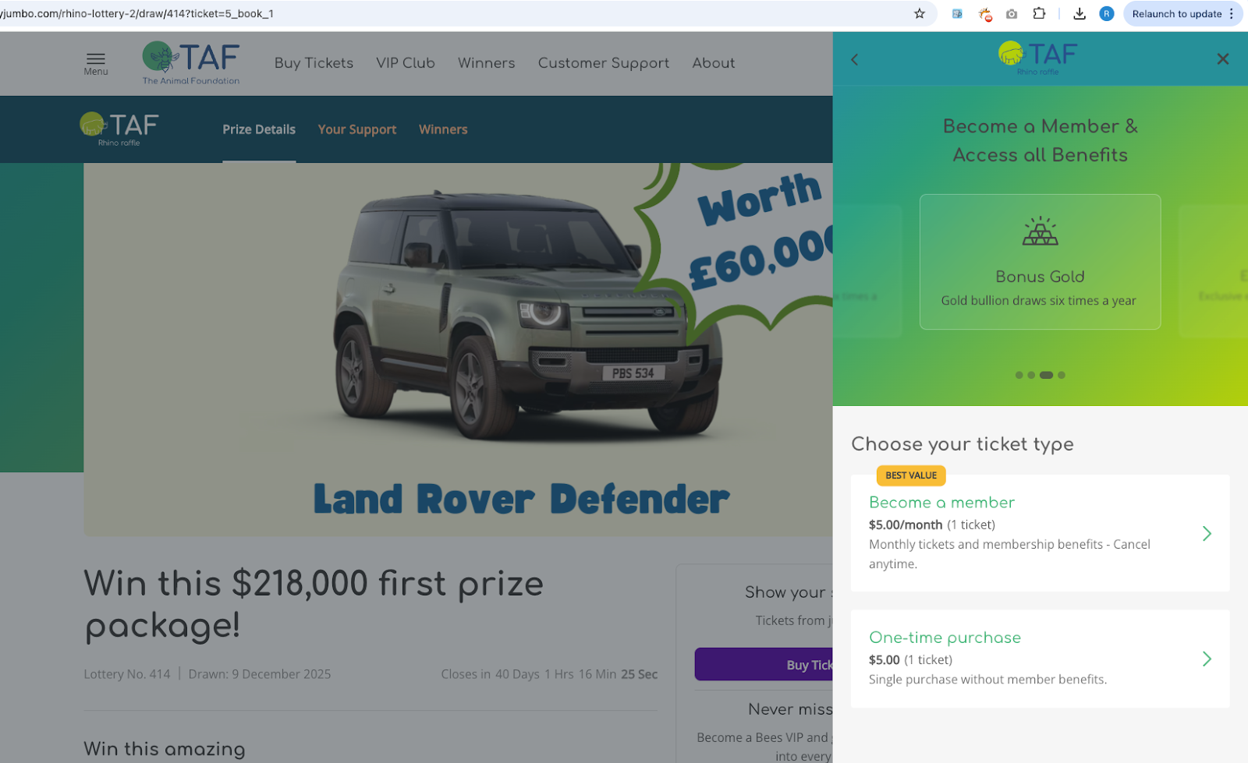Open the Your Support tab
The image size is (1248, 763).
pyautogui.click(x=357, y=129)
